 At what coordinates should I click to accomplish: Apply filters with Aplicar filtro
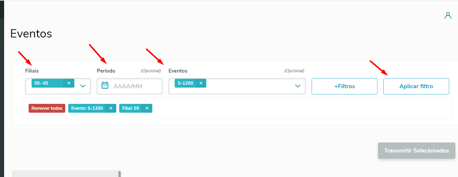point(416,86)
